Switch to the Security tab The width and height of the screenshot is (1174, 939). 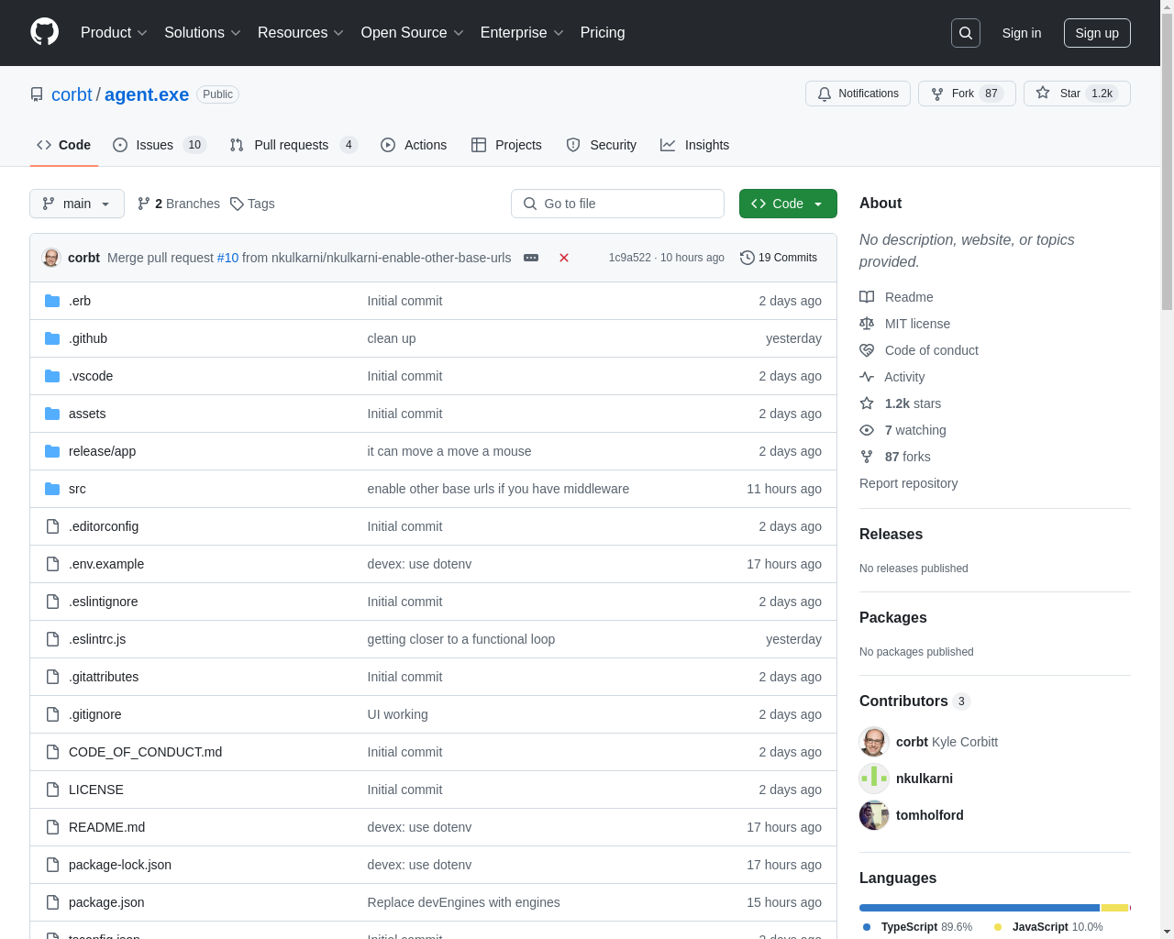tap(602, 145)
